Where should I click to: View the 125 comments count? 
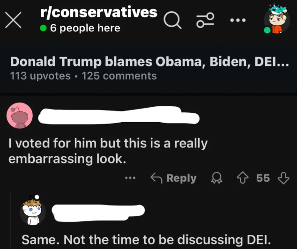coord(119,76)
